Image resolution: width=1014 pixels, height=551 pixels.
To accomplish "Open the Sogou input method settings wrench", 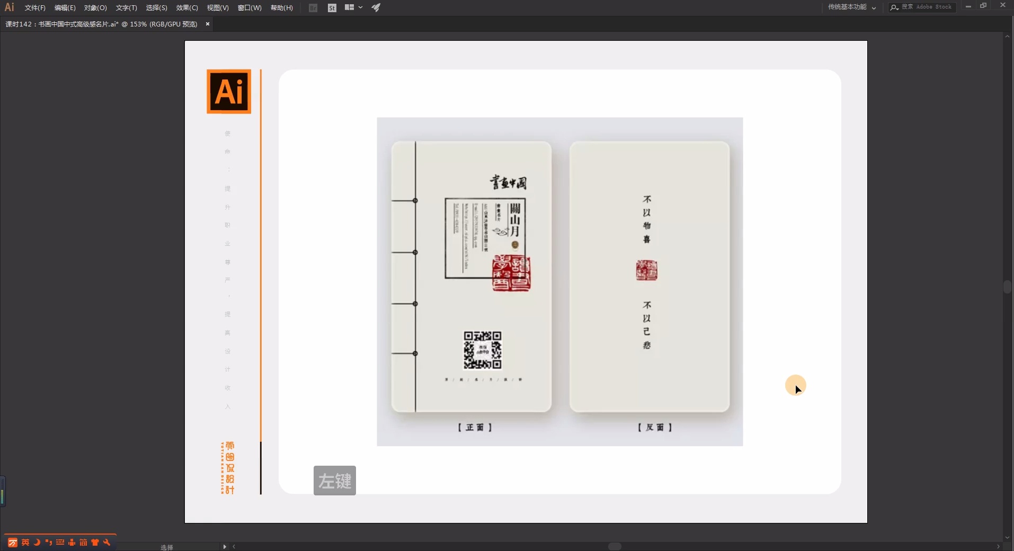I will pyautogui.click(x=106, y=542).
